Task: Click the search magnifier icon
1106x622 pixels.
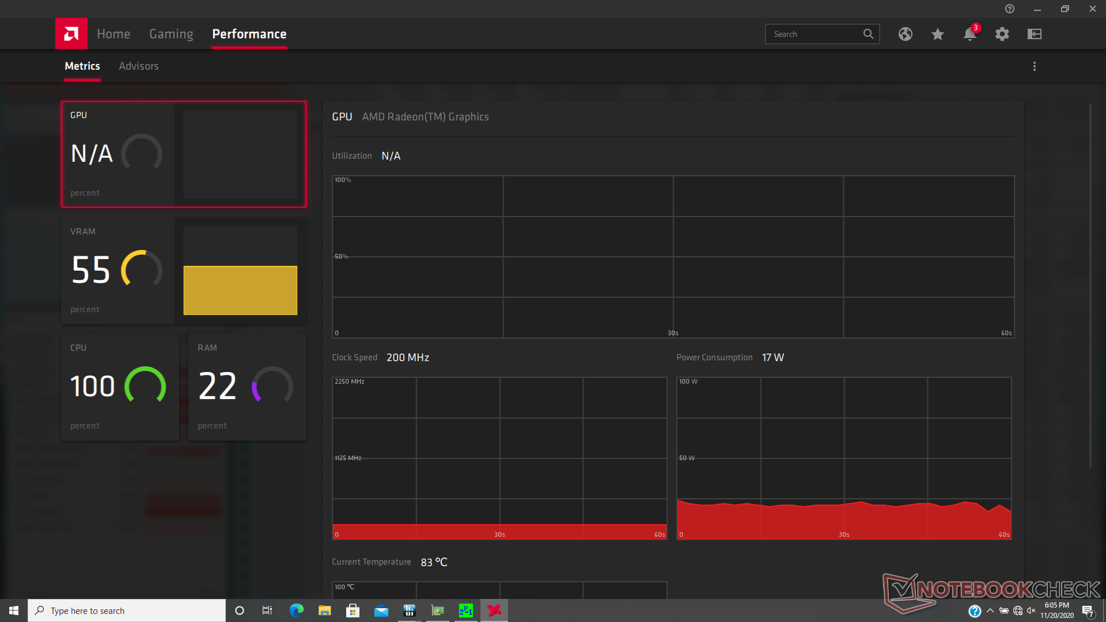Action: tap(868, 34)
